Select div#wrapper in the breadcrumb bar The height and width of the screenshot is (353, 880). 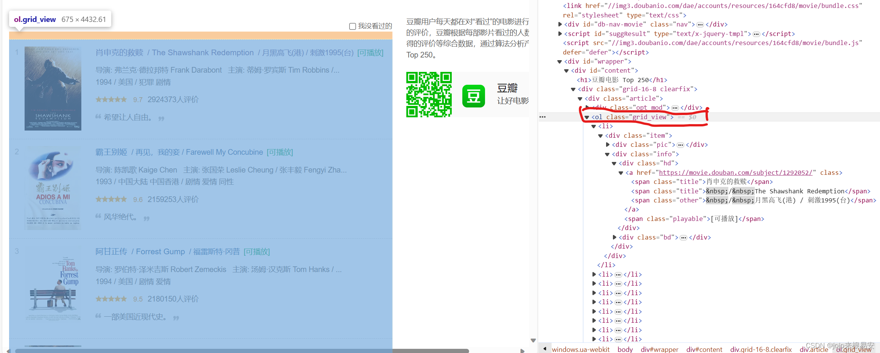coord(659,349)
